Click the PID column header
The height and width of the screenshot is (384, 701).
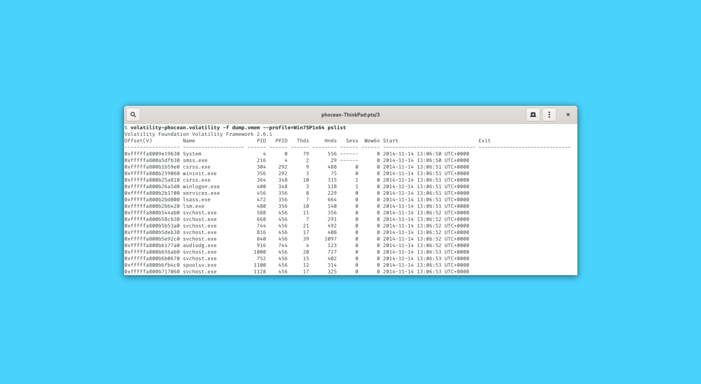(262, 141)
